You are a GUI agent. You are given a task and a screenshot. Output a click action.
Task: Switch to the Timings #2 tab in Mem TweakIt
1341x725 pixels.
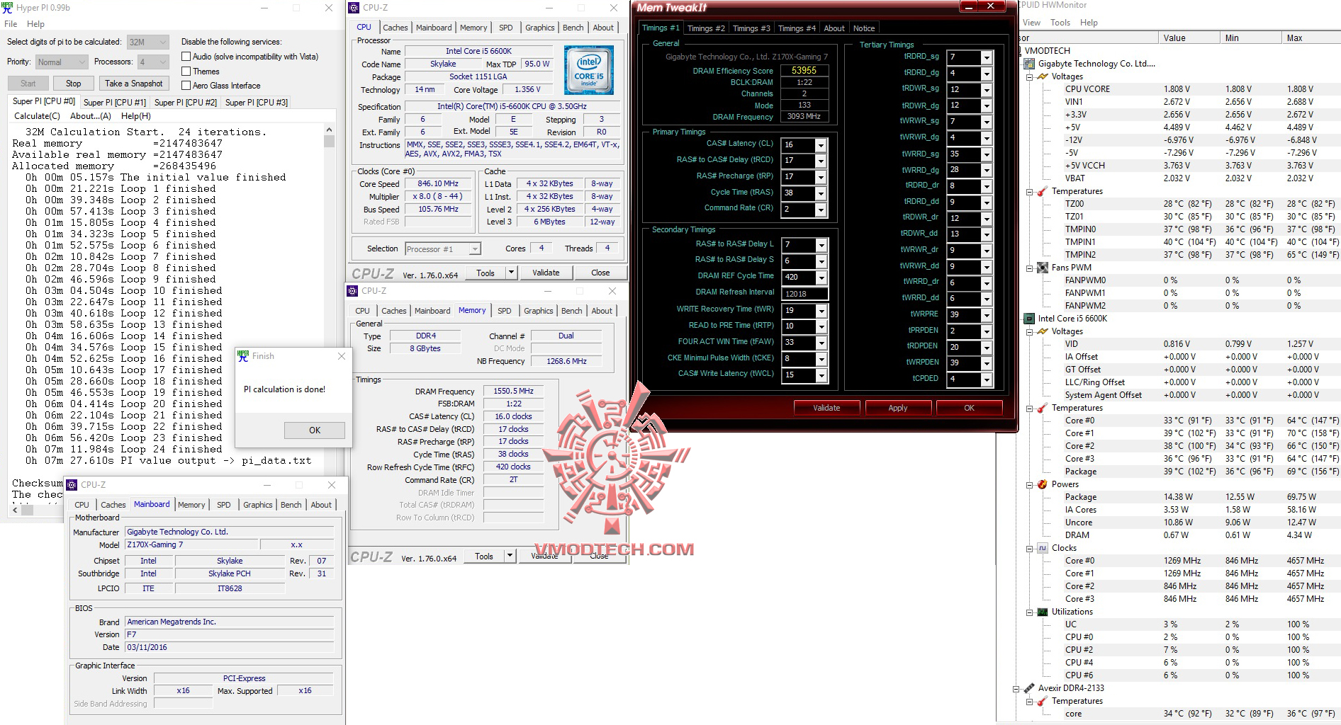tap(706, 28)
